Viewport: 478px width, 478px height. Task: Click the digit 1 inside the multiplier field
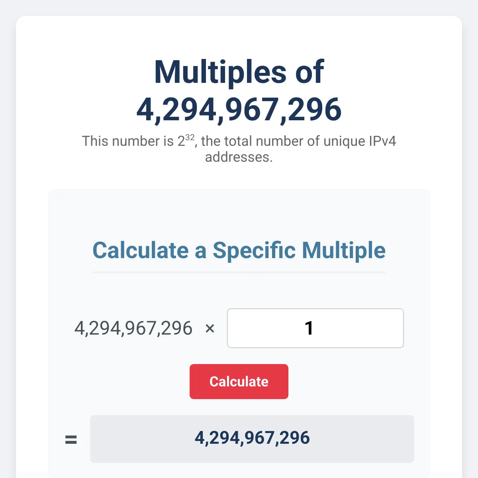[x=309, y=328]
